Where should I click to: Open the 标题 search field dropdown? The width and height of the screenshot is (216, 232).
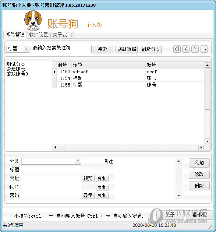coord(26,49)
